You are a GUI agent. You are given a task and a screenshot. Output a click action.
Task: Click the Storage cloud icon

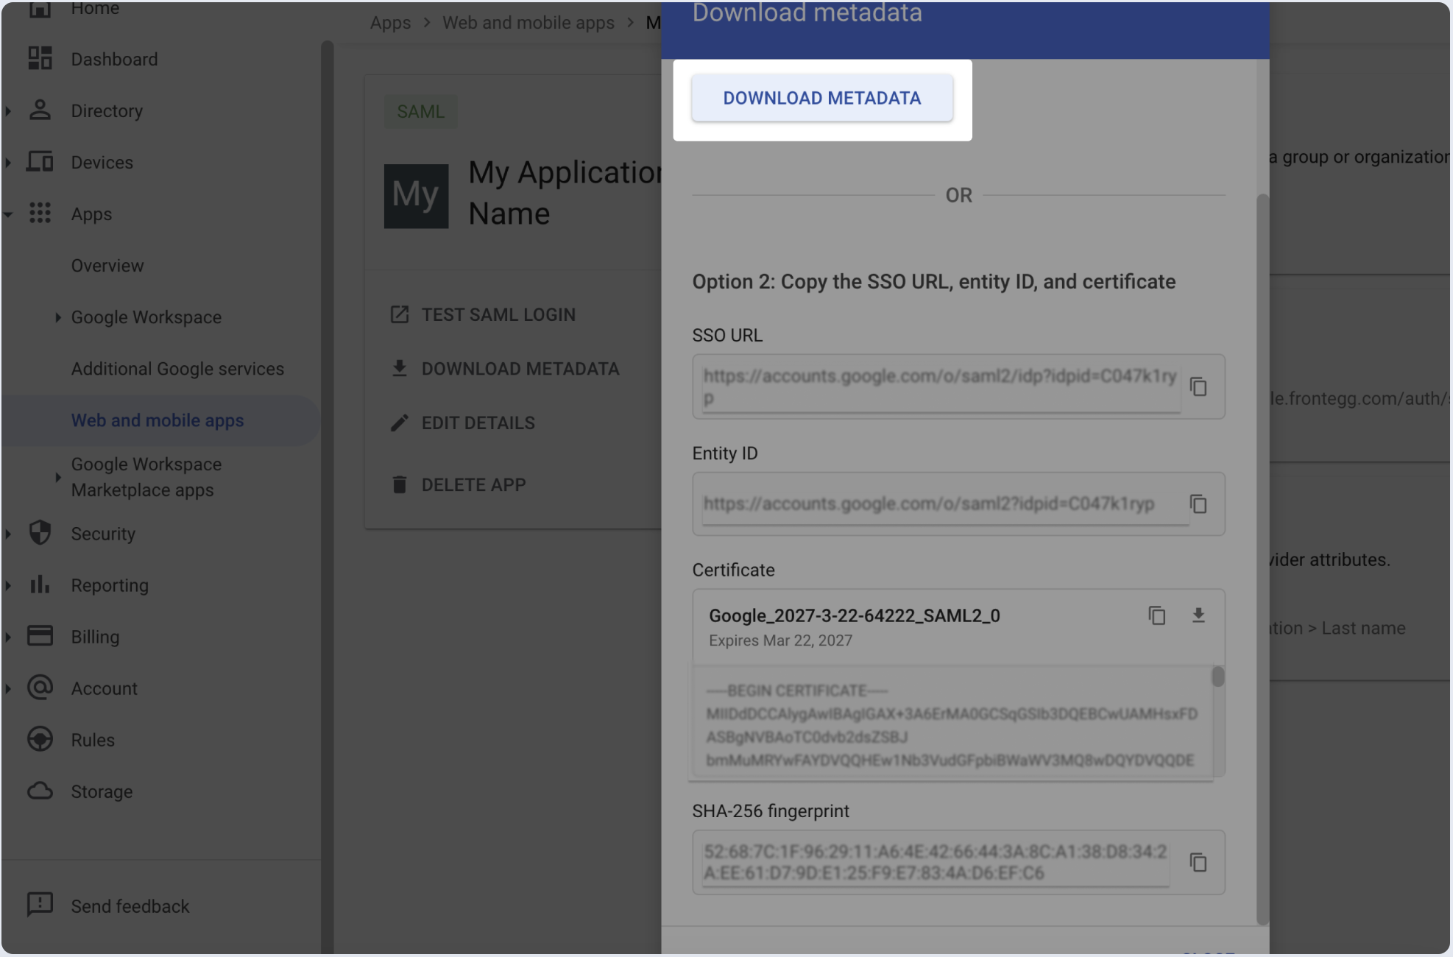(x=40, y=791)
